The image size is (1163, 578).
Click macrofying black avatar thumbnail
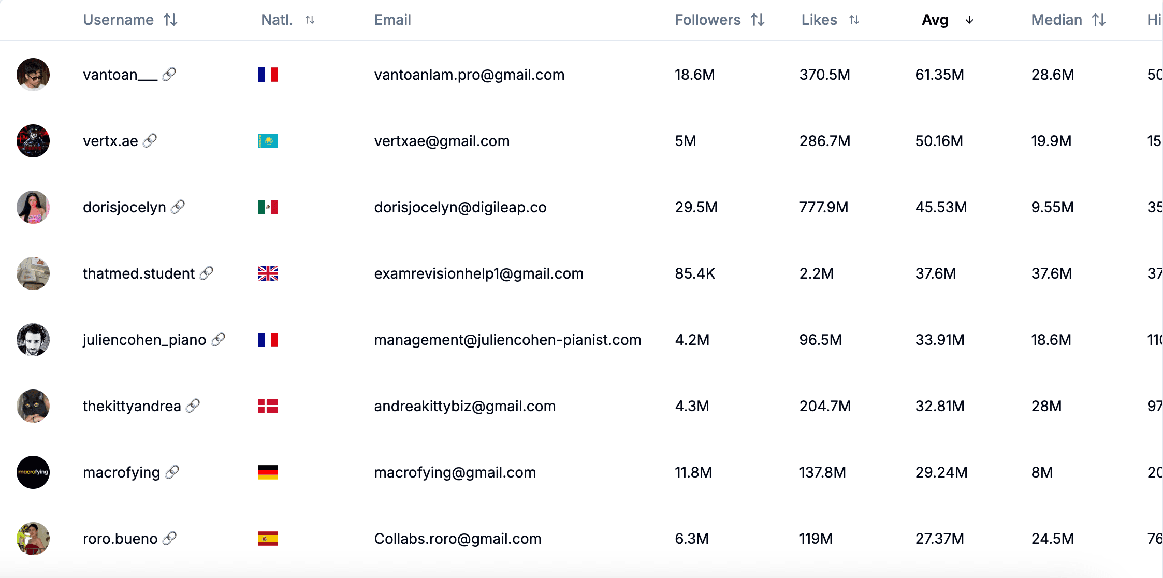click(x=33, y=472)
